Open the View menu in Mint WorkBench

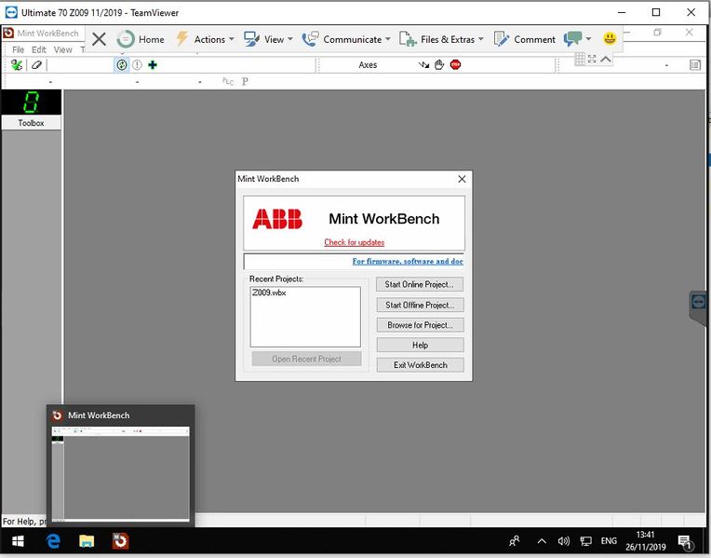coord(62,49)
